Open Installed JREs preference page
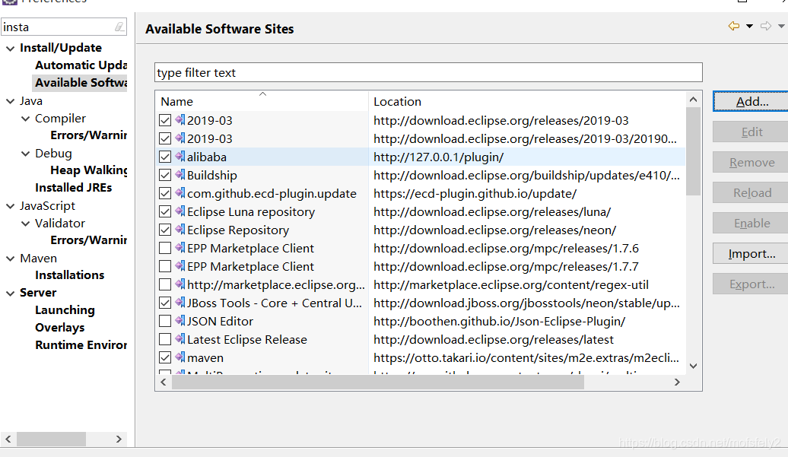Screen dimensions: 788x457 73,187
